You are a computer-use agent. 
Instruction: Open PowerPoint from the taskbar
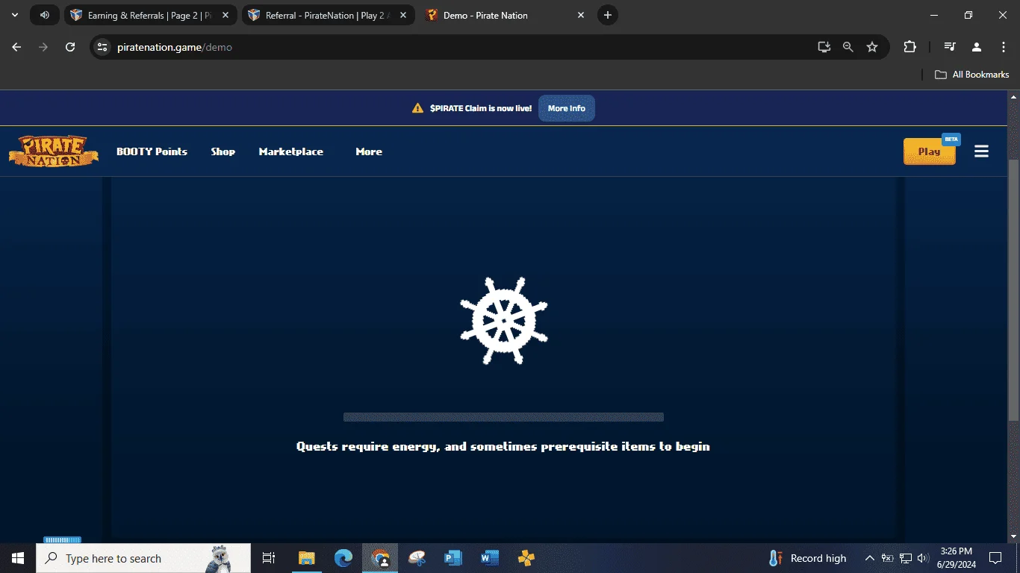pyautogui.click(x=453, y=558)
